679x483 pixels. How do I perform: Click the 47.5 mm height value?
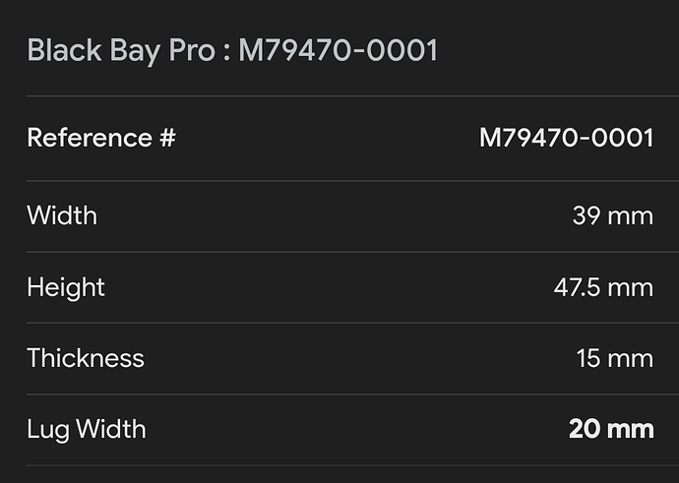(603, 287)
